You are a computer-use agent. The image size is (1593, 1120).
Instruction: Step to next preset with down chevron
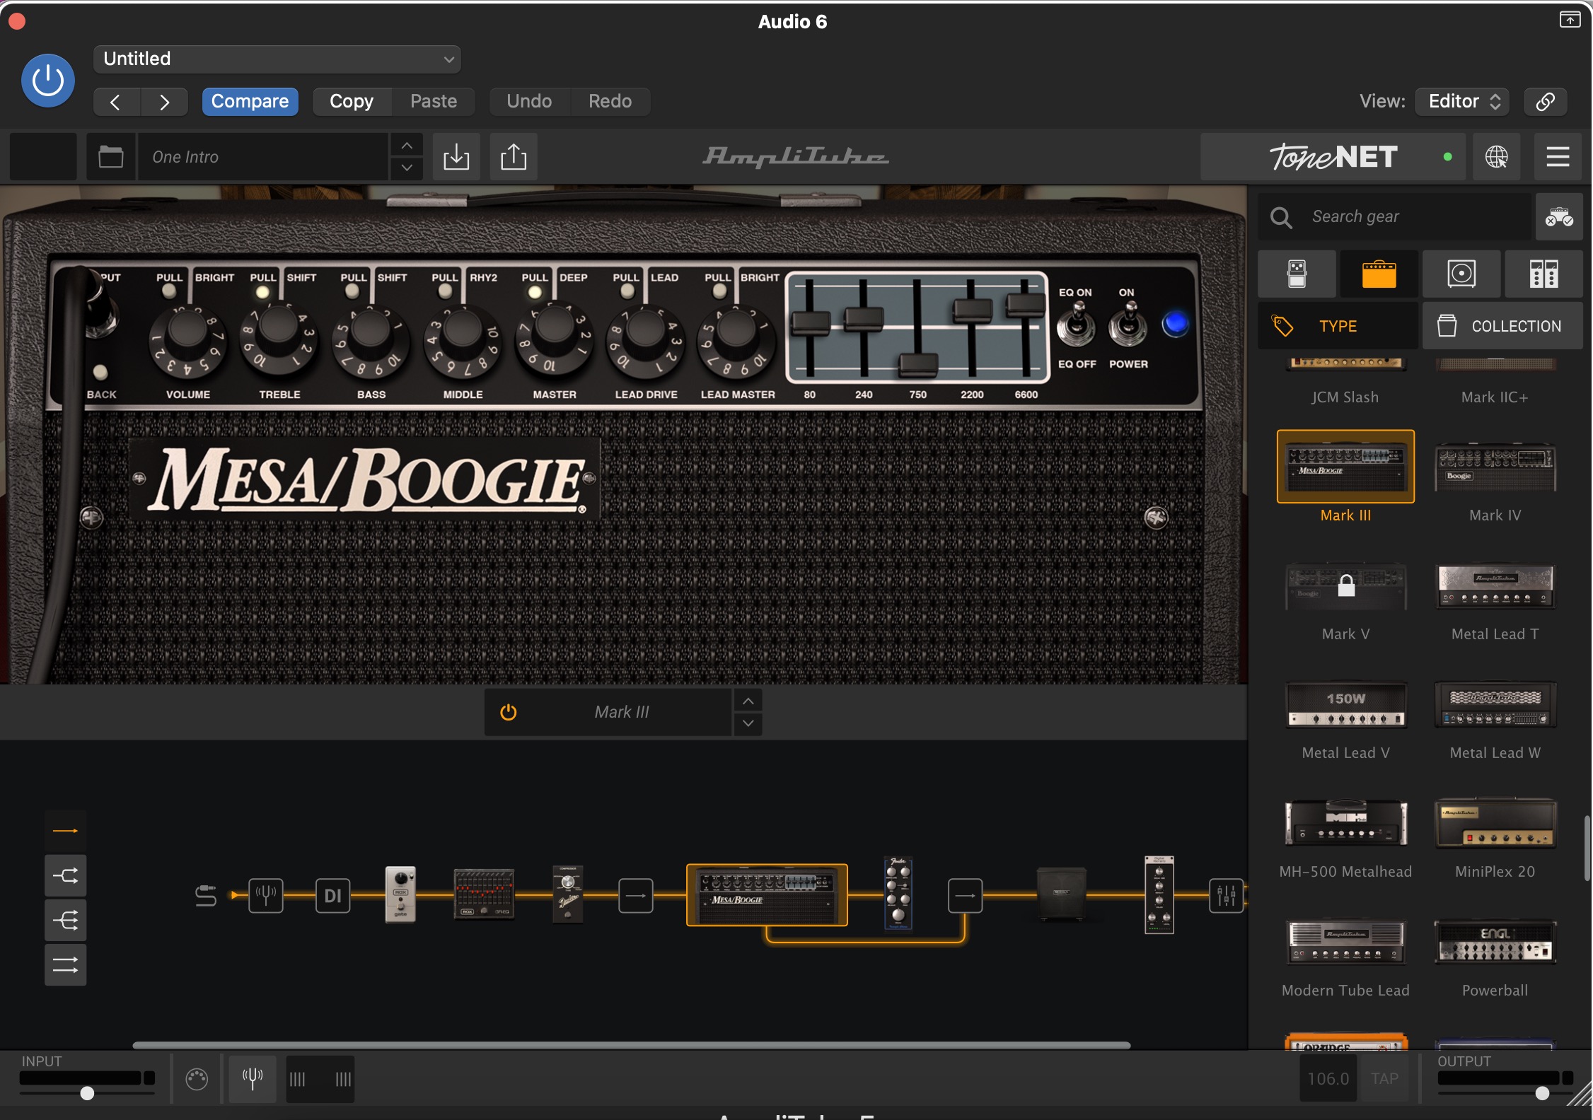407,168
